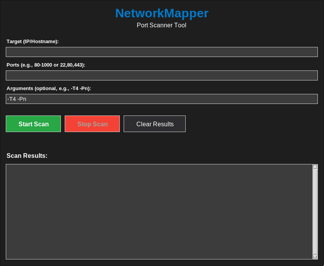This screenshot has width=324, height=266.
Task: Click the scrollbar down arrow in results
Action: pos(315,257)
